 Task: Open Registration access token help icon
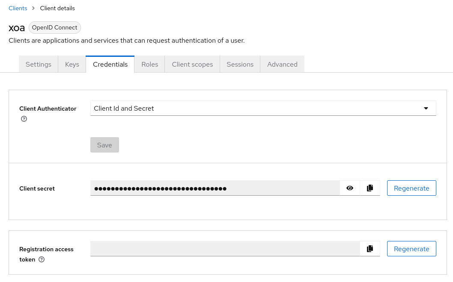click(x=42, y=259)
